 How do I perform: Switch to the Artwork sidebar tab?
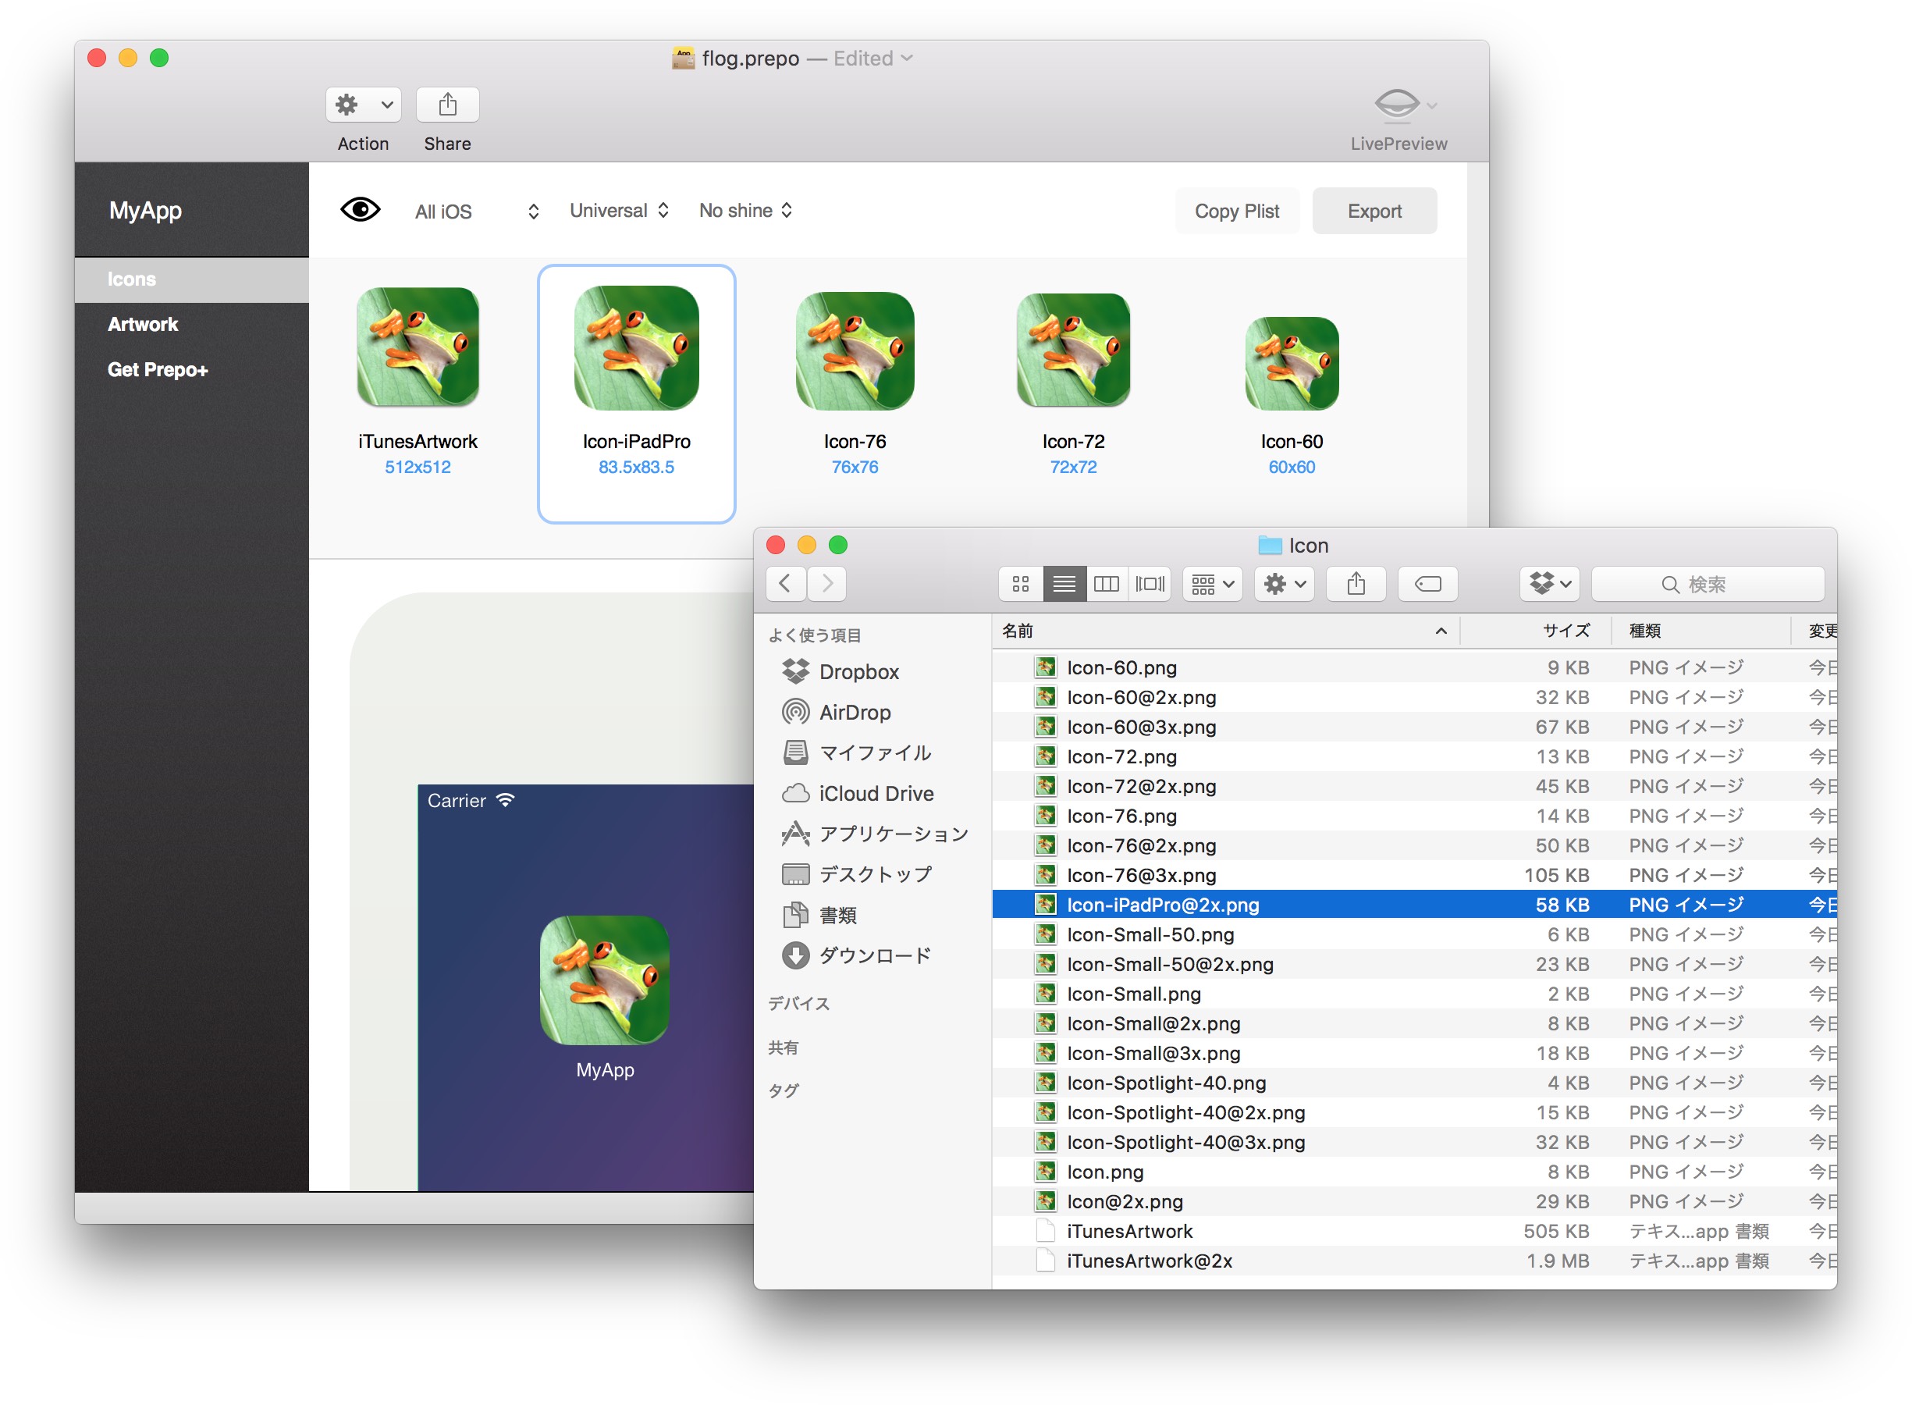[x=143, y=324]
